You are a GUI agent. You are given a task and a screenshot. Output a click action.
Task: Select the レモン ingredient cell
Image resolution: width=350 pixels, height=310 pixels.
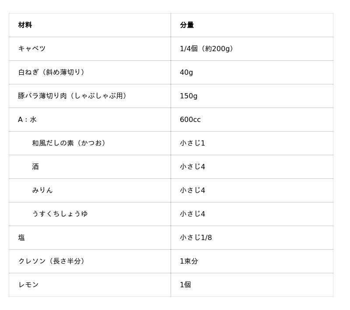(x=28, y=285)
